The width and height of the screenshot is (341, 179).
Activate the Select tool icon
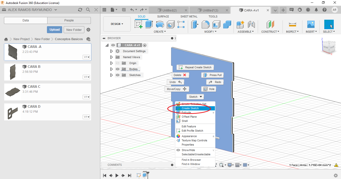(329, 24)
